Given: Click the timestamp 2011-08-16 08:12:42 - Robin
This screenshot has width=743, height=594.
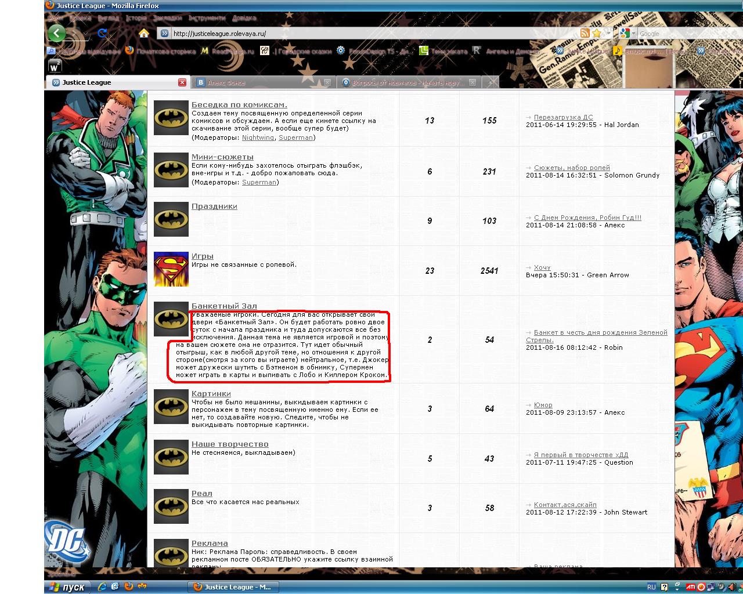Looking at the screenshot, I should (x=574, y=348).
